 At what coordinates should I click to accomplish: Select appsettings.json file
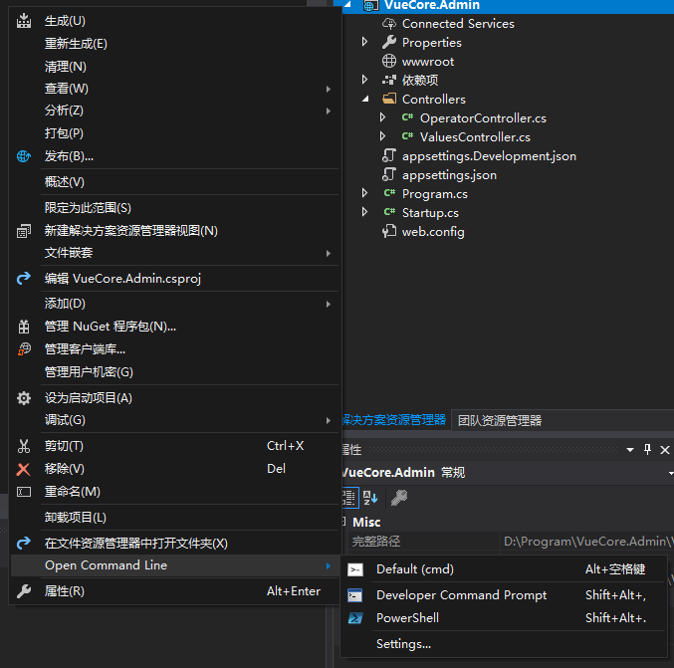[449, 174]
